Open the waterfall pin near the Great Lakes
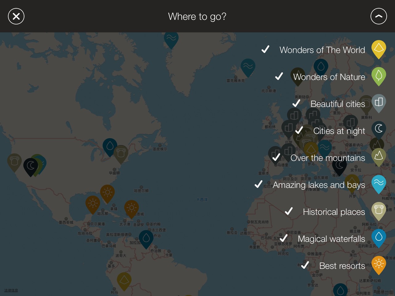The width and height of the screenshot is (395, 296). click(x=110, y=147)
